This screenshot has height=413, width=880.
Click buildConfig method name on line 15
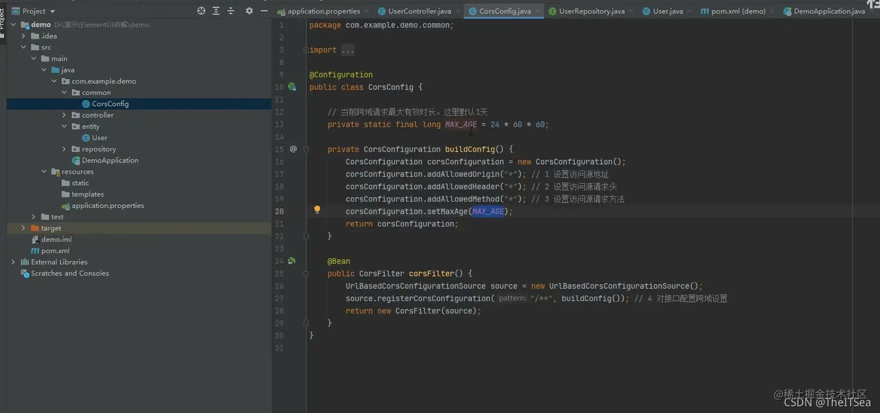tap(470, 149)
